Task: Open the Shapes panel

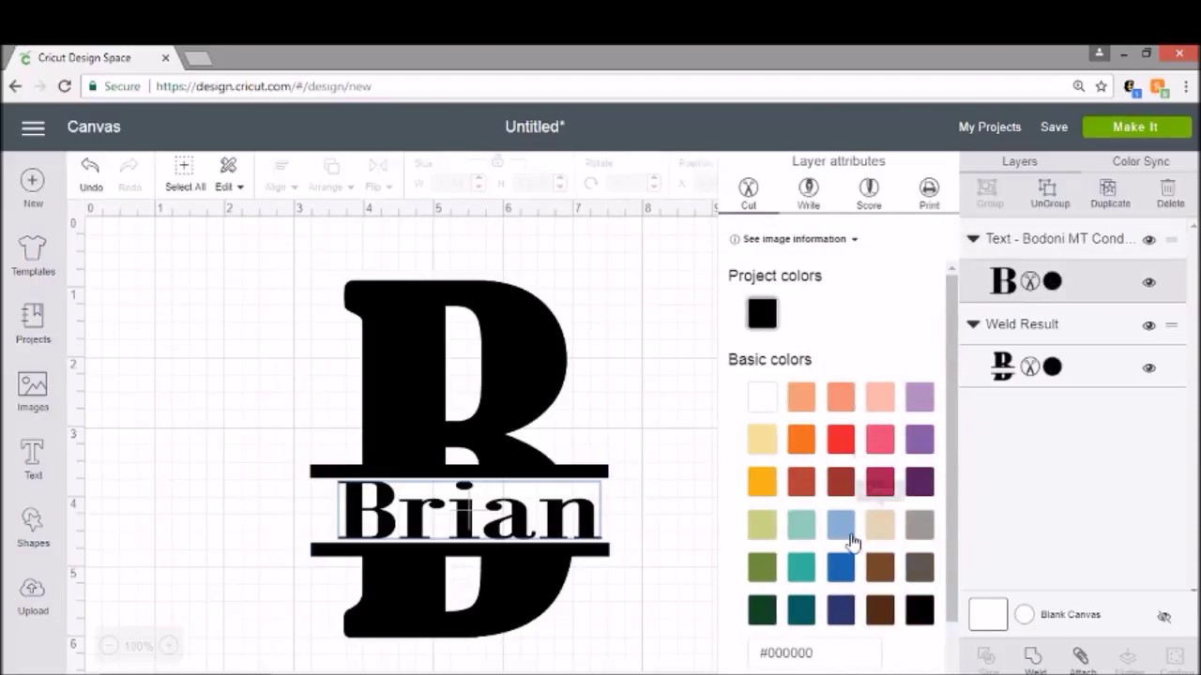Action: [x=33, y=528]
